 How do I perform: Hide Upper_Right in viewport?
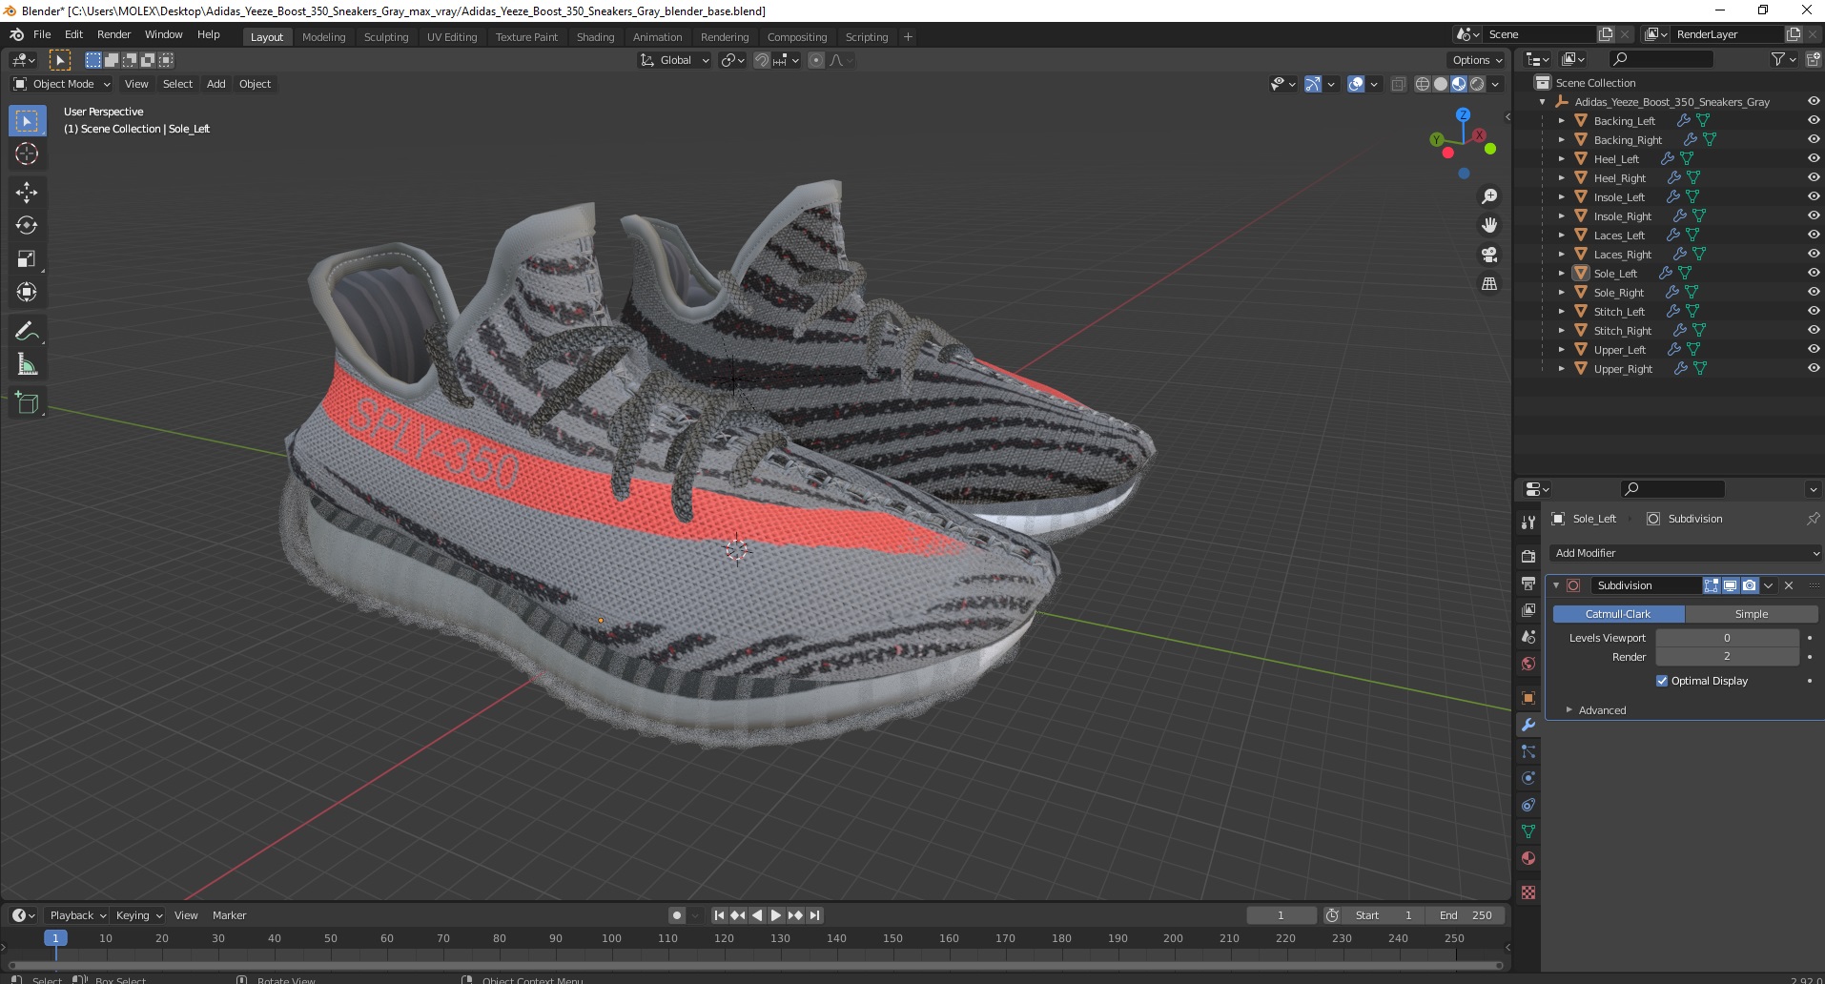tap(1813, 368)
